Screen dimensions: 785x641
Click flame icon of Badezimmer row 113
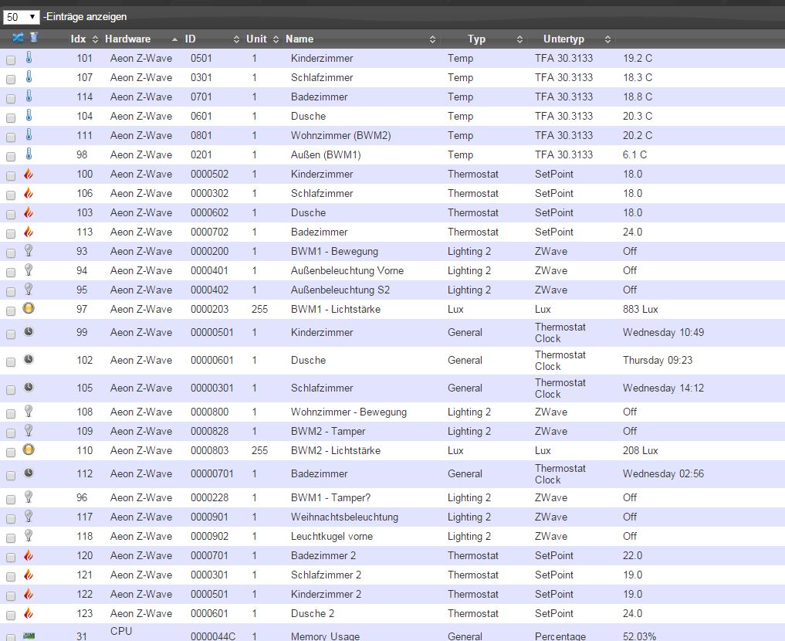coord(29,232)
